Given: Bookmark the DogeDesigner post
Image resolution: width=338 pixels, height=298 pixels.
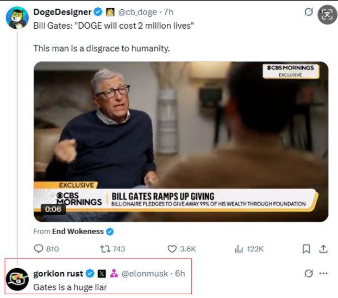Looking at the screenshot, I should pyautogui.click(x=306, y=249).
